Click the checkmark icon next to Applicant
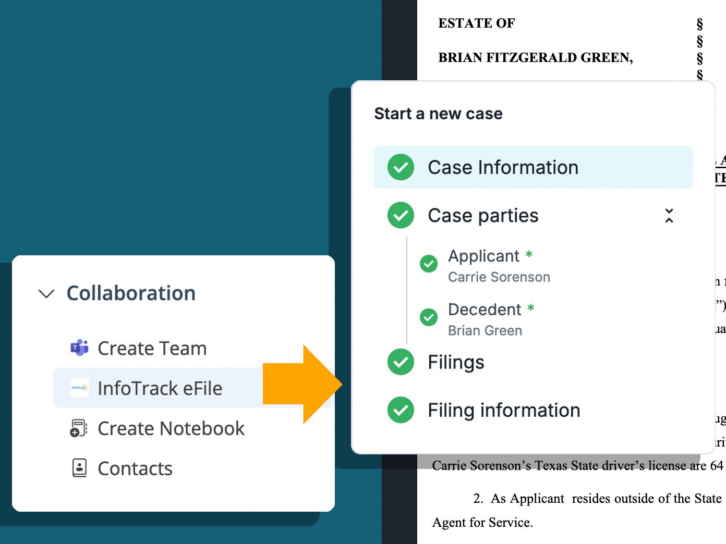Screen dimensions: 726x544 (428, 264)
